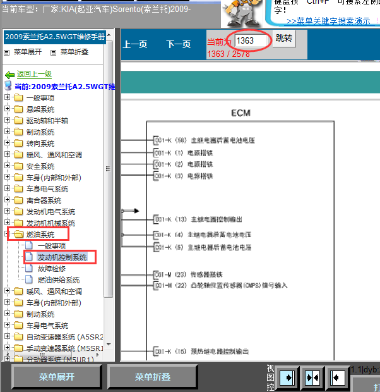380x392 pixels.
Task: Go to next page with 下一页
Action: 179,44
